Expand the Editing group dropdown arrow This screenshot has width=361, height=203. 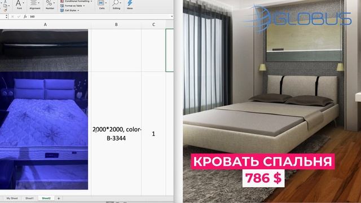(120, 3)
